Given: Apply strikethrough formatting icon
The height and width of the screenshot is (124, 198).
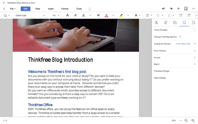Looking at the screenshot, I should pyautogui.click(x=98, y=16).
